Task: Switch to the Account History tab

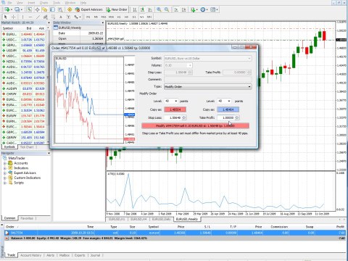Action: pos(30,255)
